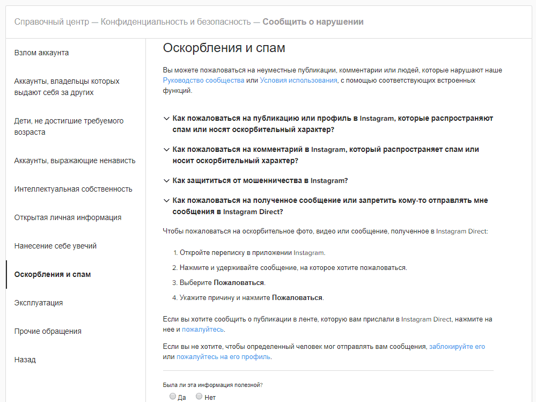Follow the 'пожалуйтесь' link
This screenshot has width=536, height=402.
click(x=203, y=330)
